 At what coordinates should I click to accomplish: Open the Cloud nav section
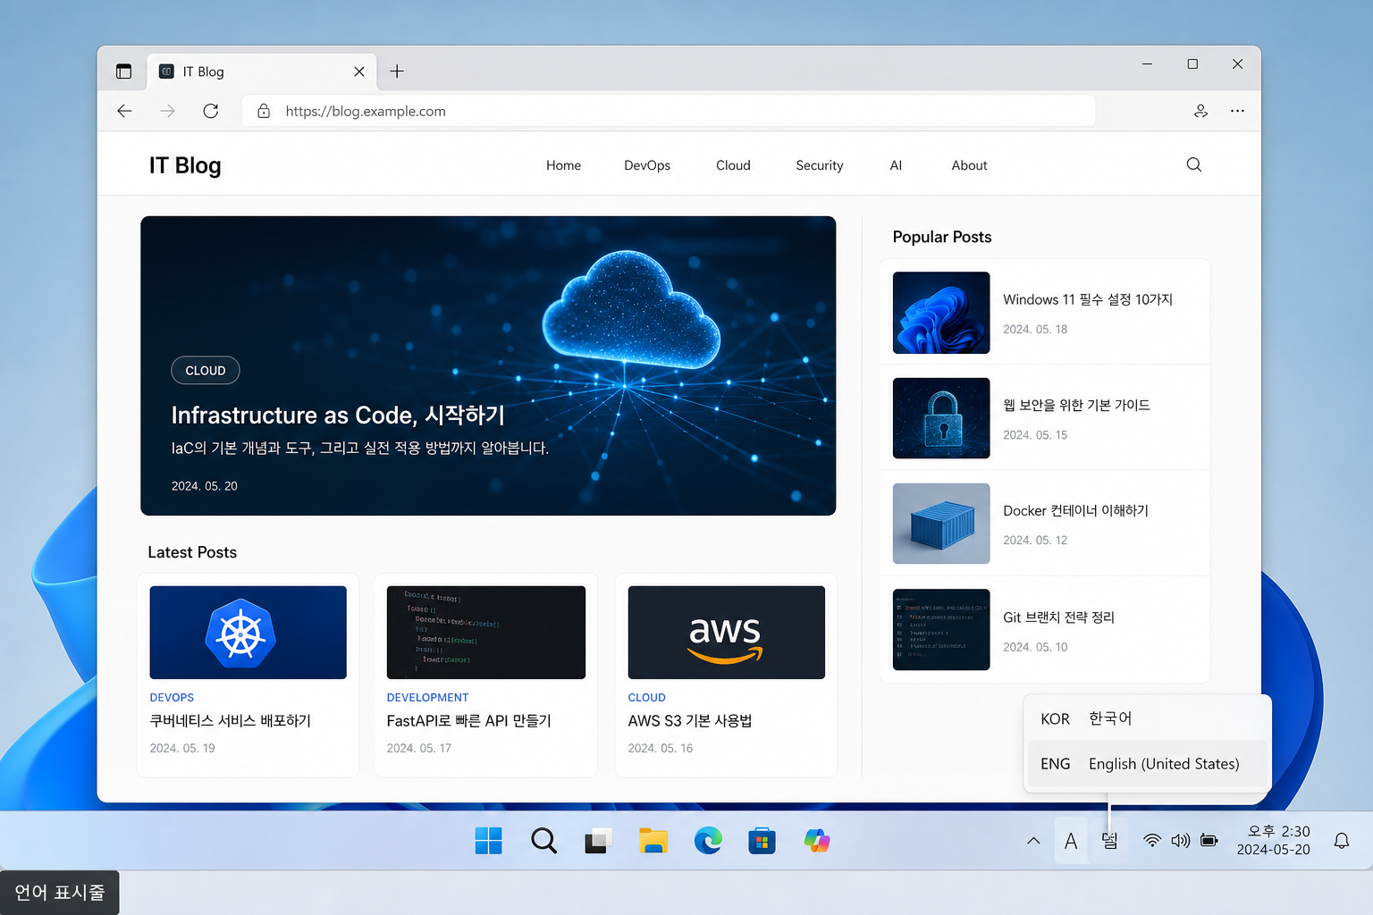pos(733,165)
